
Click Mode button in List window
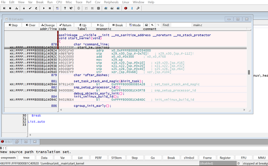click(135, 25)
